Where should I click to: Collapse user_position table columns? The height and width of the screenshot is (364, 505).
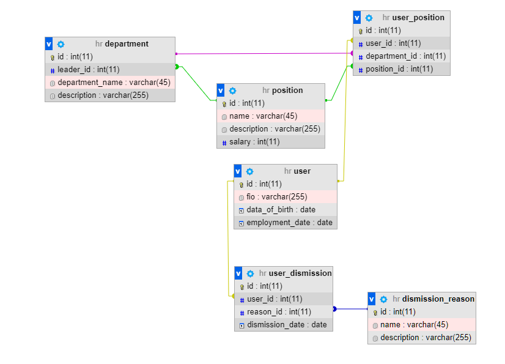pyautogui.click(x=357, y=18)
